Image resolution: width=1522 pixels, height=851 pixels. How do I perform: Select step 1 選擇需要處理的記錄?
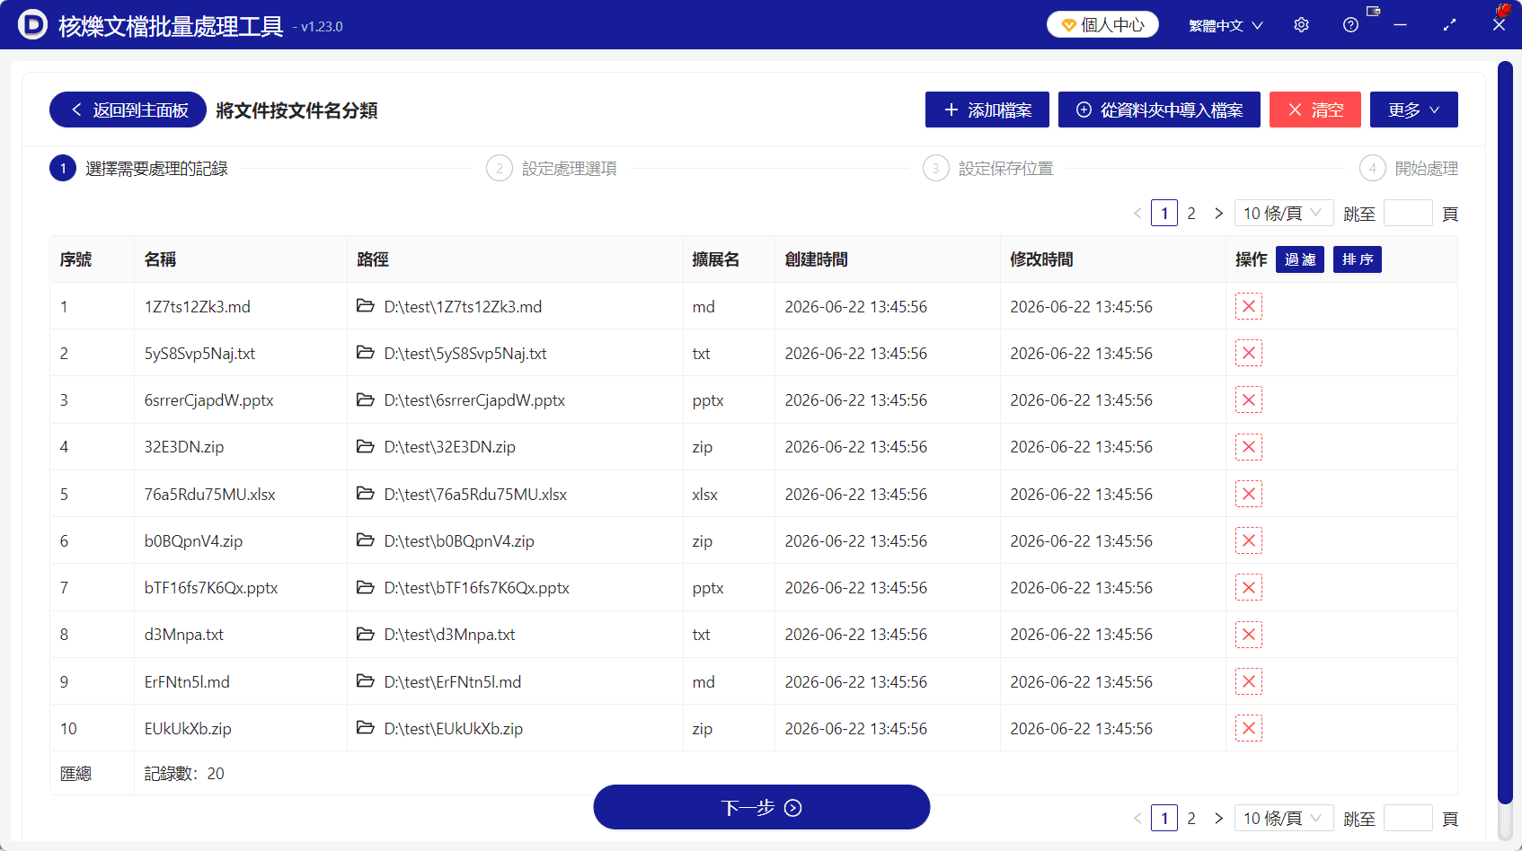tap(139, 168)
